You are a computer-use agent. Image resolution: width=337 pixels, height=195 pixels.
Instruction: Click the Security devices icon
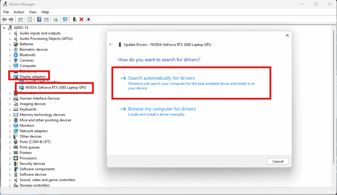tap(16, 164)
